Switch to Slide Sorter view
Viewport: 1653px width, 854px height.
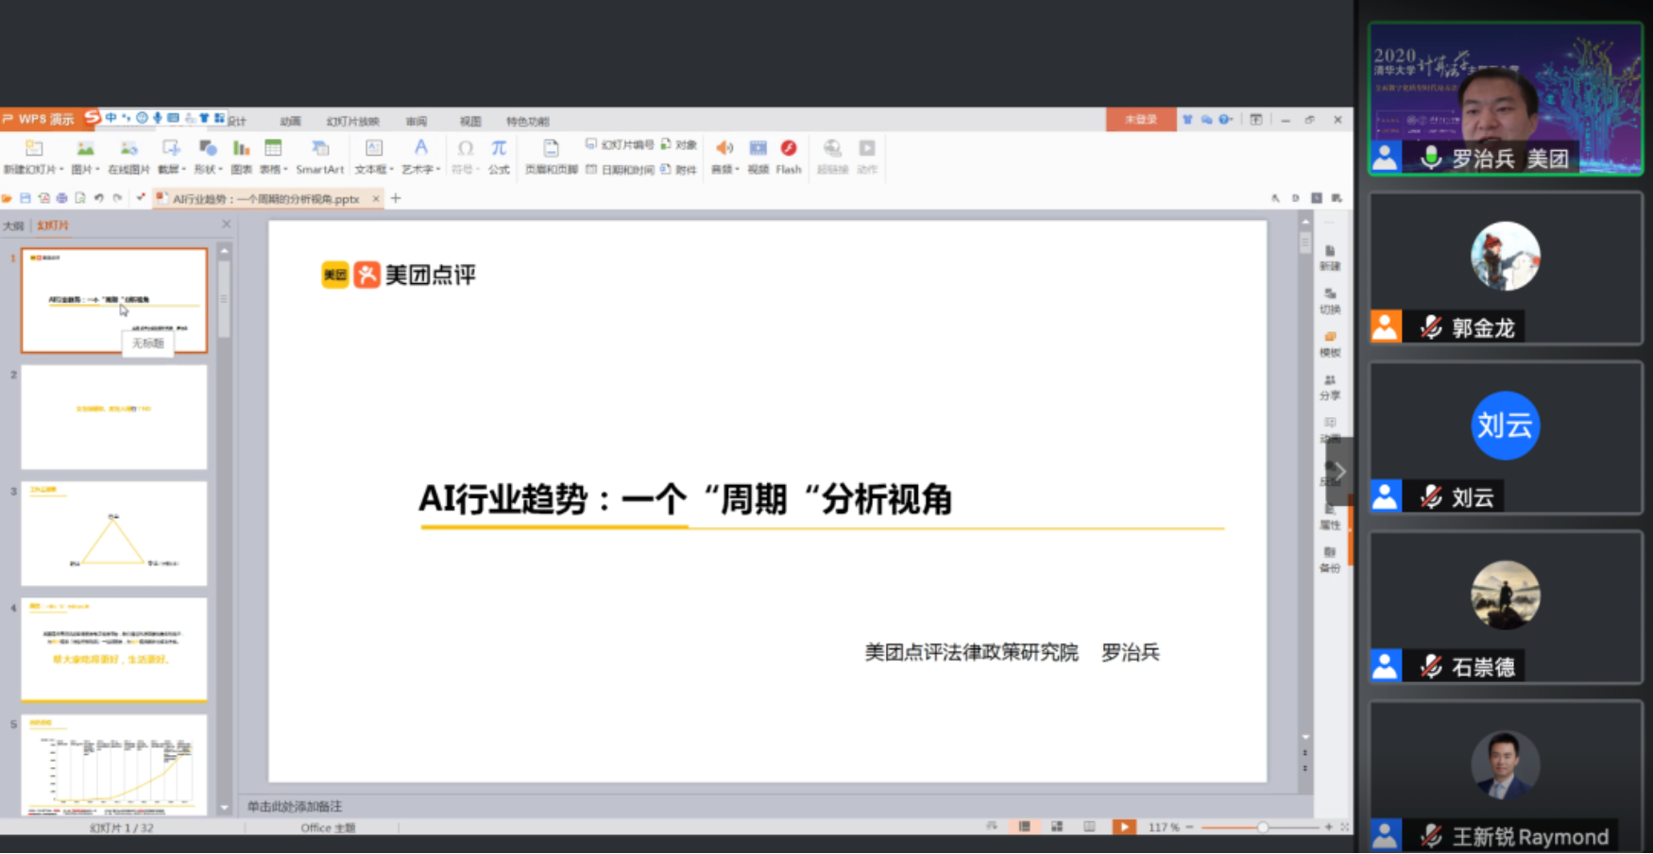[x=1057, y=828]
